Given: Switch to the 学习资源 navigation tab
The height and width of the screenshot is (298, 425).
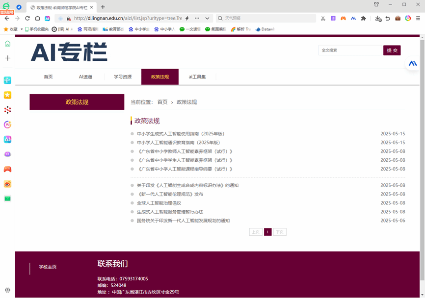Looking at the screenshot, I should 123,77.
